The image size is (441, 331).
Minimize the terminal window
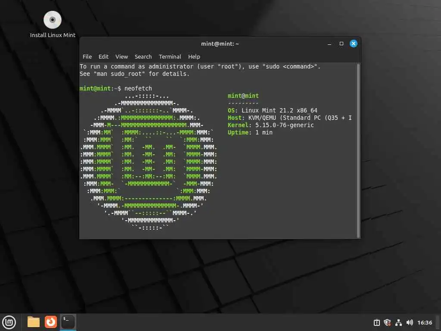(x=329, y=44)
